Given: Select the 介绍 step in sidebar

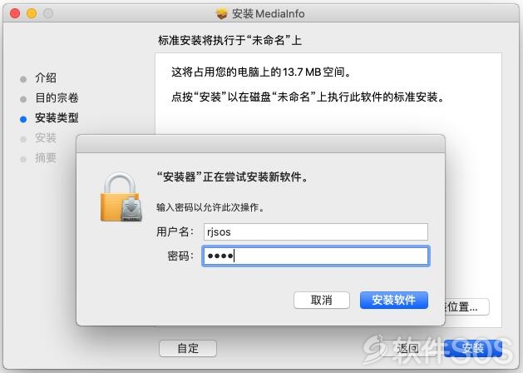Looking at the screenshot, I should point(46,77).
